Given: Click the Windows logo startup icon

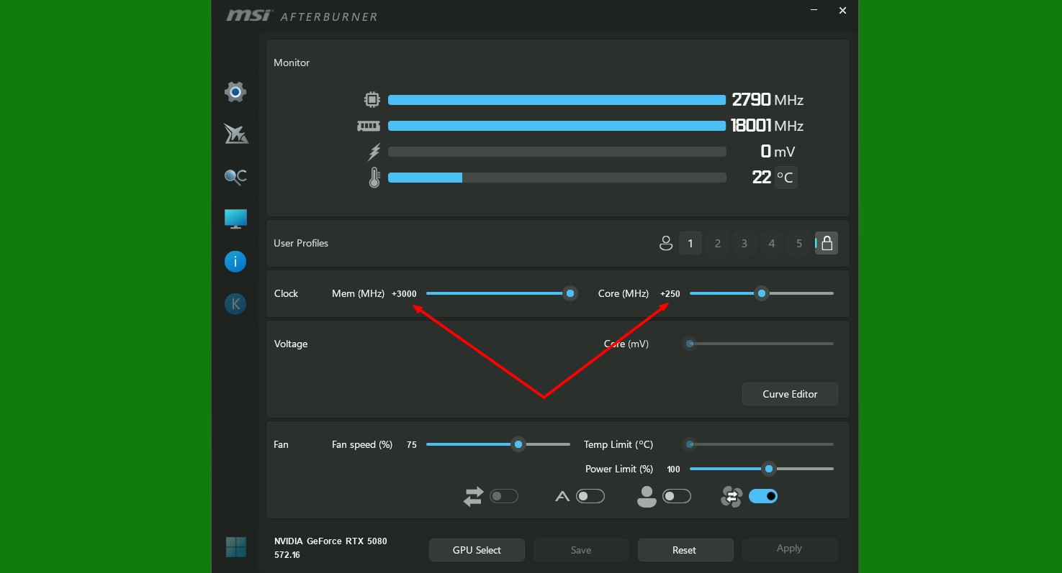Looking at the screenshot, I should click(235, 547).
